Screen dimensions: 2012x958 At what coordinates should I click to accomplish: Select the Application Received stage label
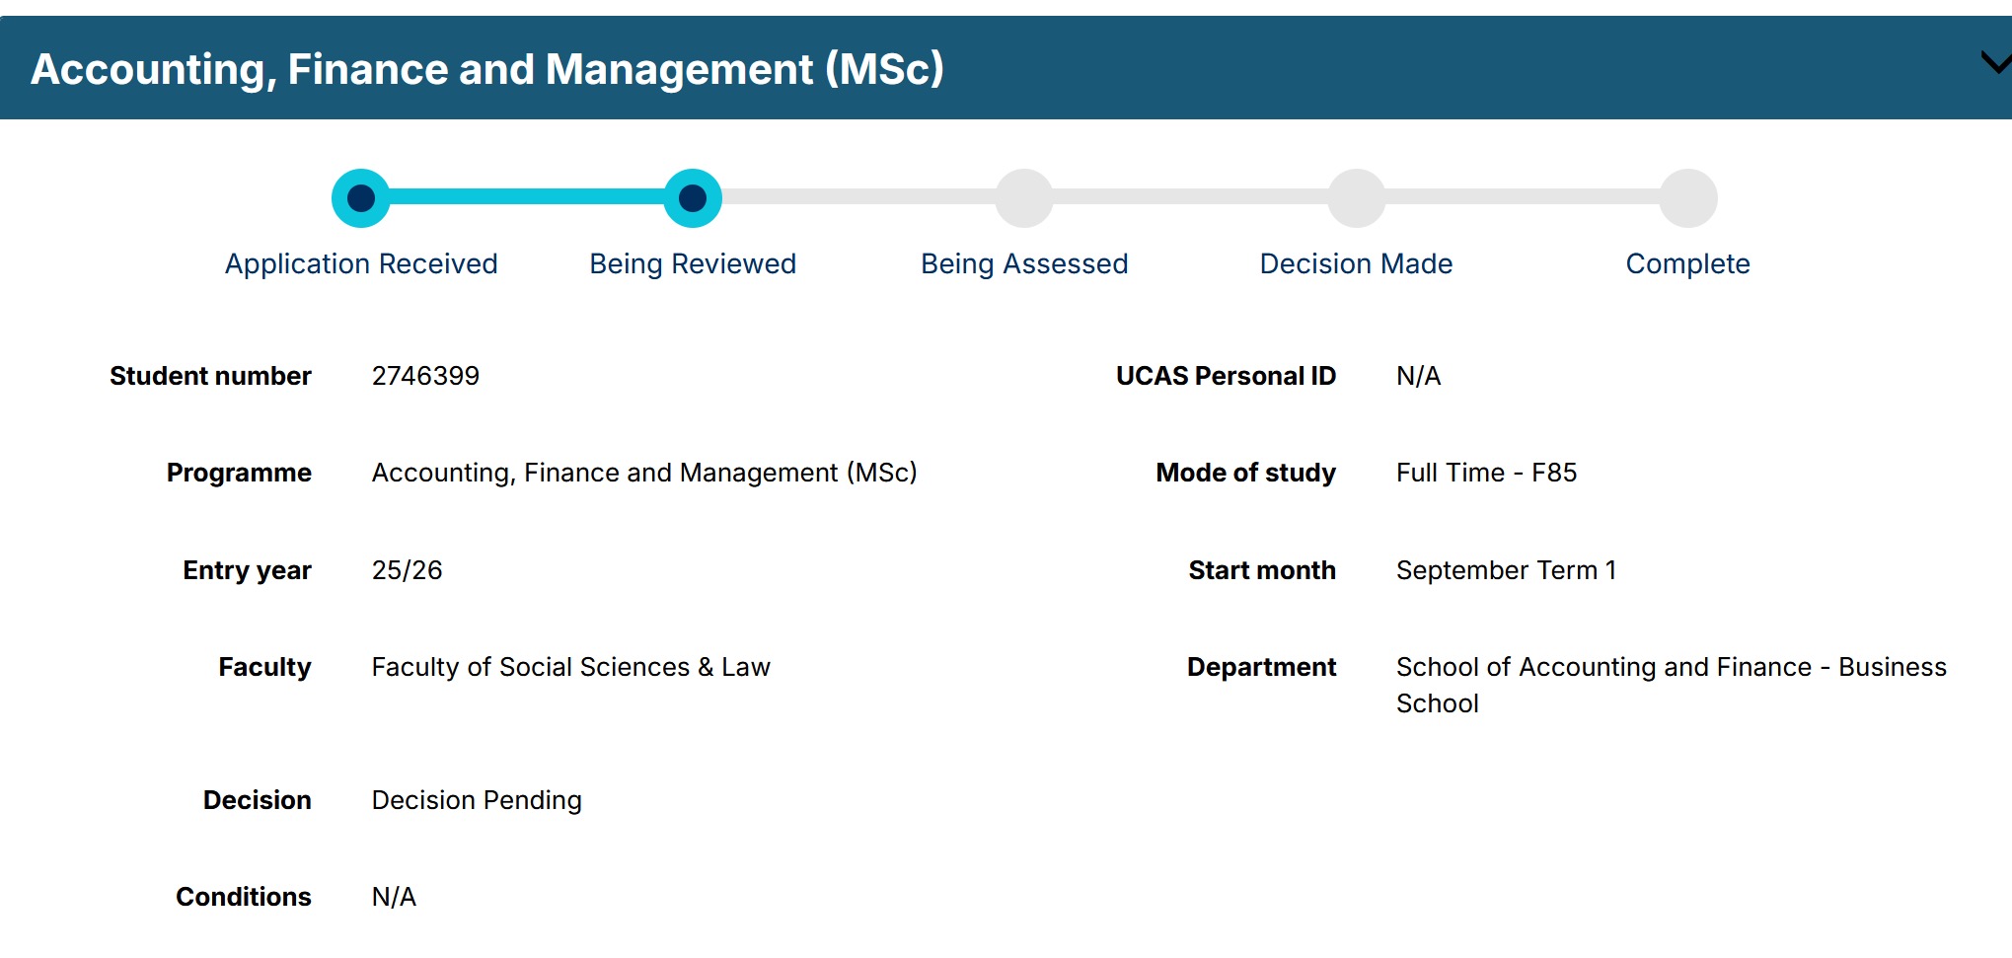click(361, 264)
